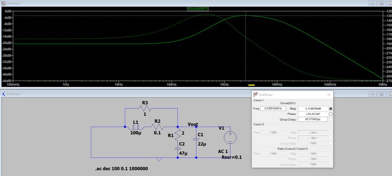This screenshot has width=392, height=176.
Task: Click the ground symbol in the schematic
Action: click(x=159, y=159)
